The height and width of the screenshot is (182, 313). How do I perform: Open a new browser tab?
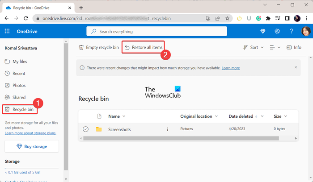click(x=81, y=8)
